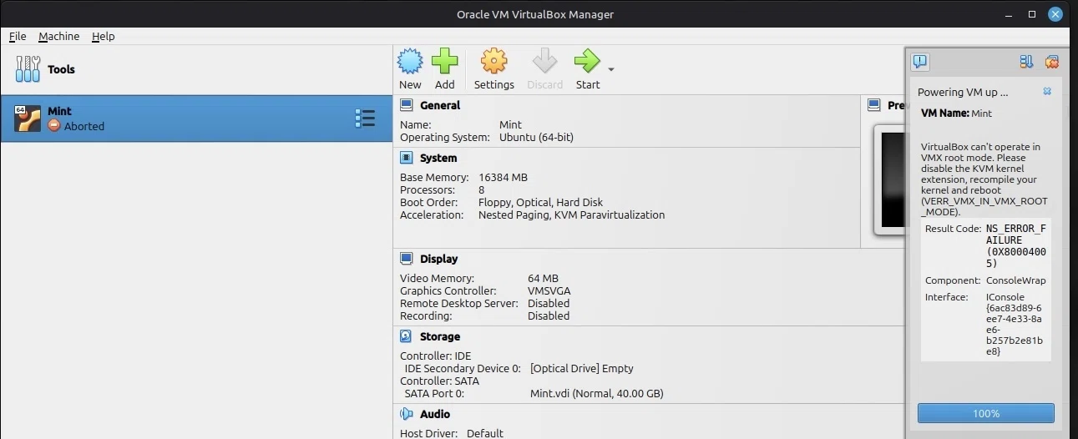1078x439 pixels.
Task: Click the VMSVGA graphics controller value
Action: 549,291
